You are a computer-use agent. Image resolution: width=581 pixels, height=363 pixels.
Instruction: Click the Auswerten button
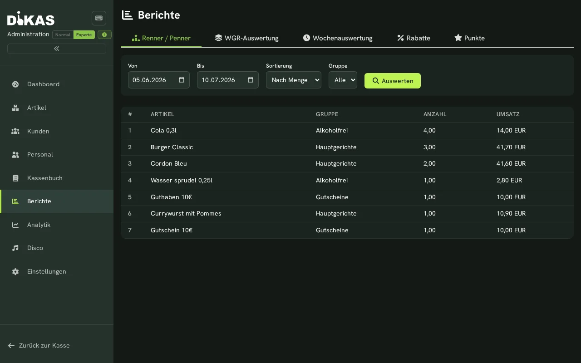[393, 81]
